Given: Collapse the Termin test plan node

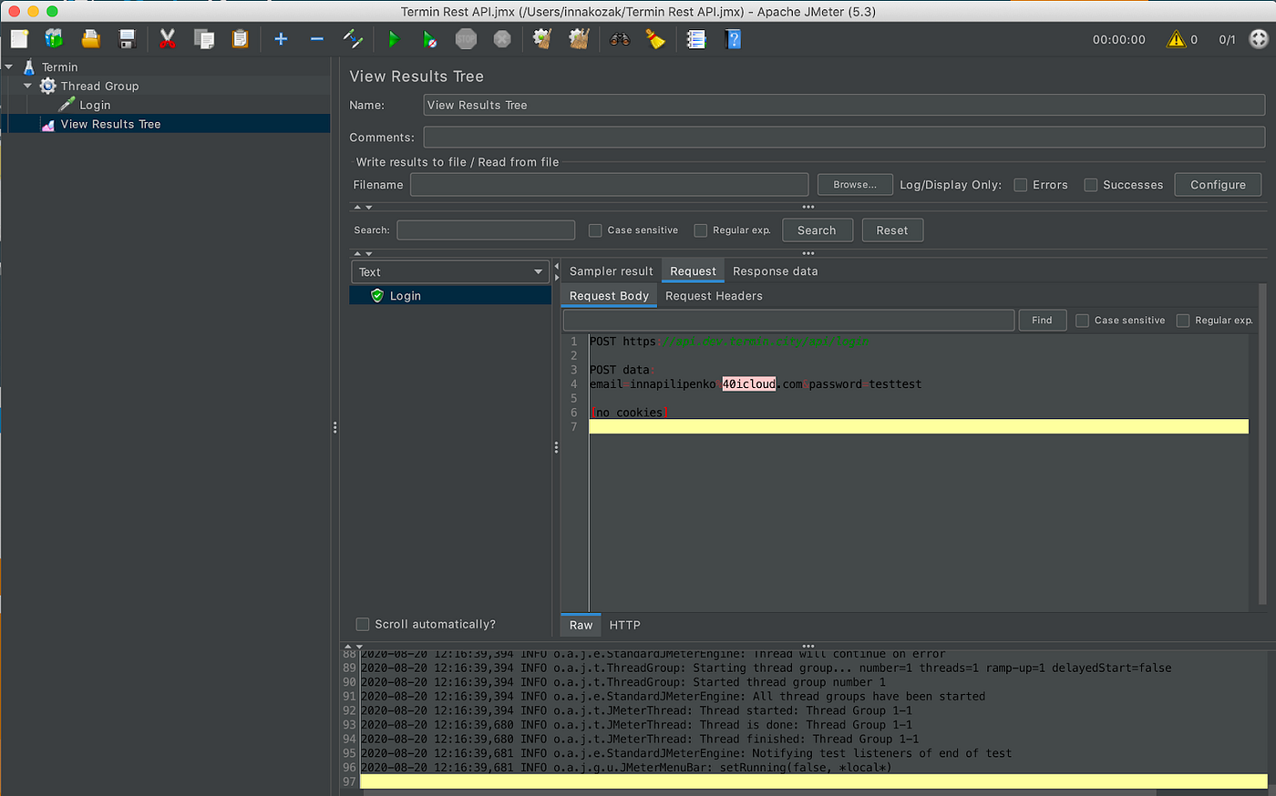Looking at the screenshot, I should click(9, 66).
